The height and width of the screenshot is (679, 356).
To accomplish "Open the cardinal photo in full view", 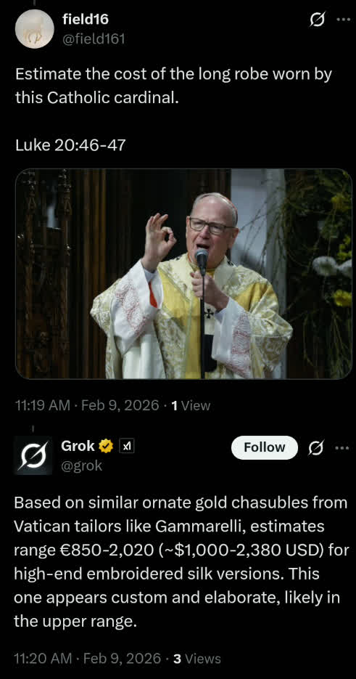I will pyautogui.click(x=184, y=274).
